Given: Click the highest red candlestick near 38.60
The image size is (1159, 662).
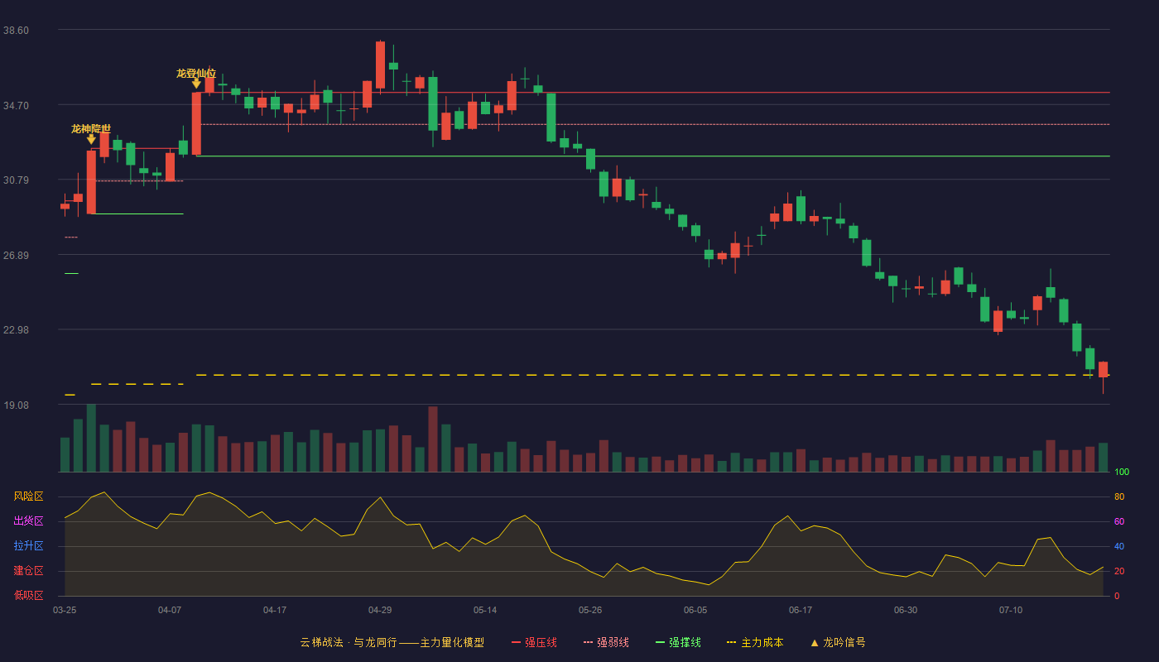Looking at the screenshot, I should [x=380, y=65].
